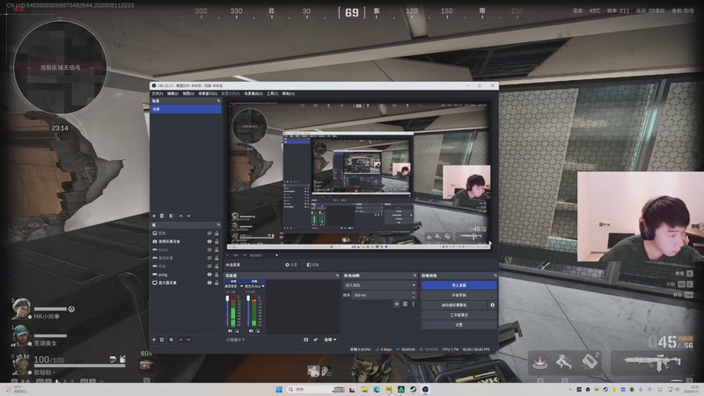The height and width of the screenshot is (396, 704).
Task: Open transition three-dot options menu
Action: tap(413, 304)
